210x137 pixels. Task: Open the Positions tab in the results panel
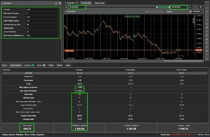click(29, 65)
